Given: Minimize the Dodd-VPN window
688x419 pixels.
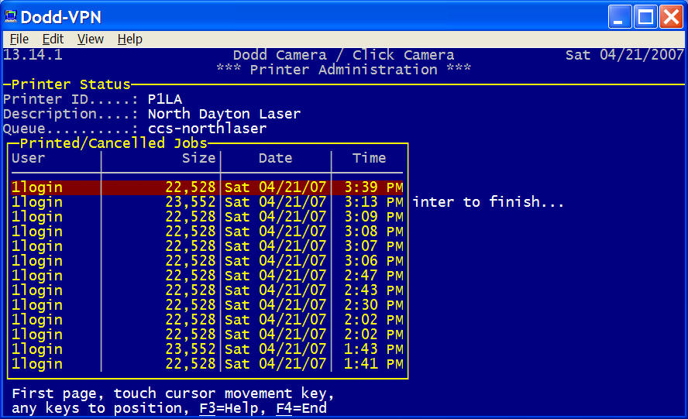Looking at the screenshot, I should coord(620,16).
